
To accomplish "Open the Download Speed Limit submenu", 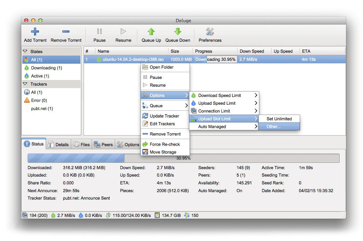I will pyautogui.click(x=224, y=95).
